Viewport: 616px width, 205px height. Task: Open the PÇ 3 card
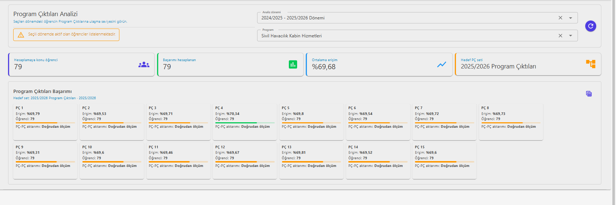[178, 122]
